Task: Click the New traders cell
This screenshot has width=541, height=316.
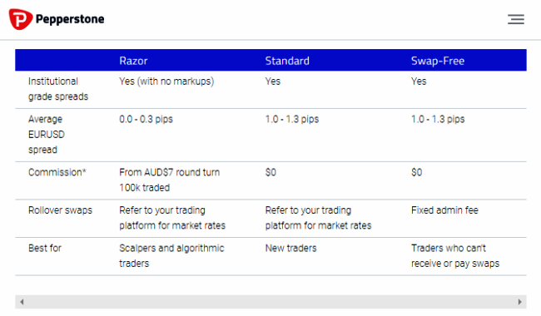Action: click(290, 248)
